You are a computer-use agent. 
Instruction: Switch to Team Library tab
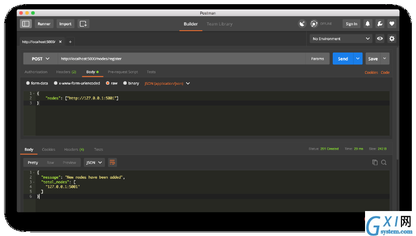(219, 24)
